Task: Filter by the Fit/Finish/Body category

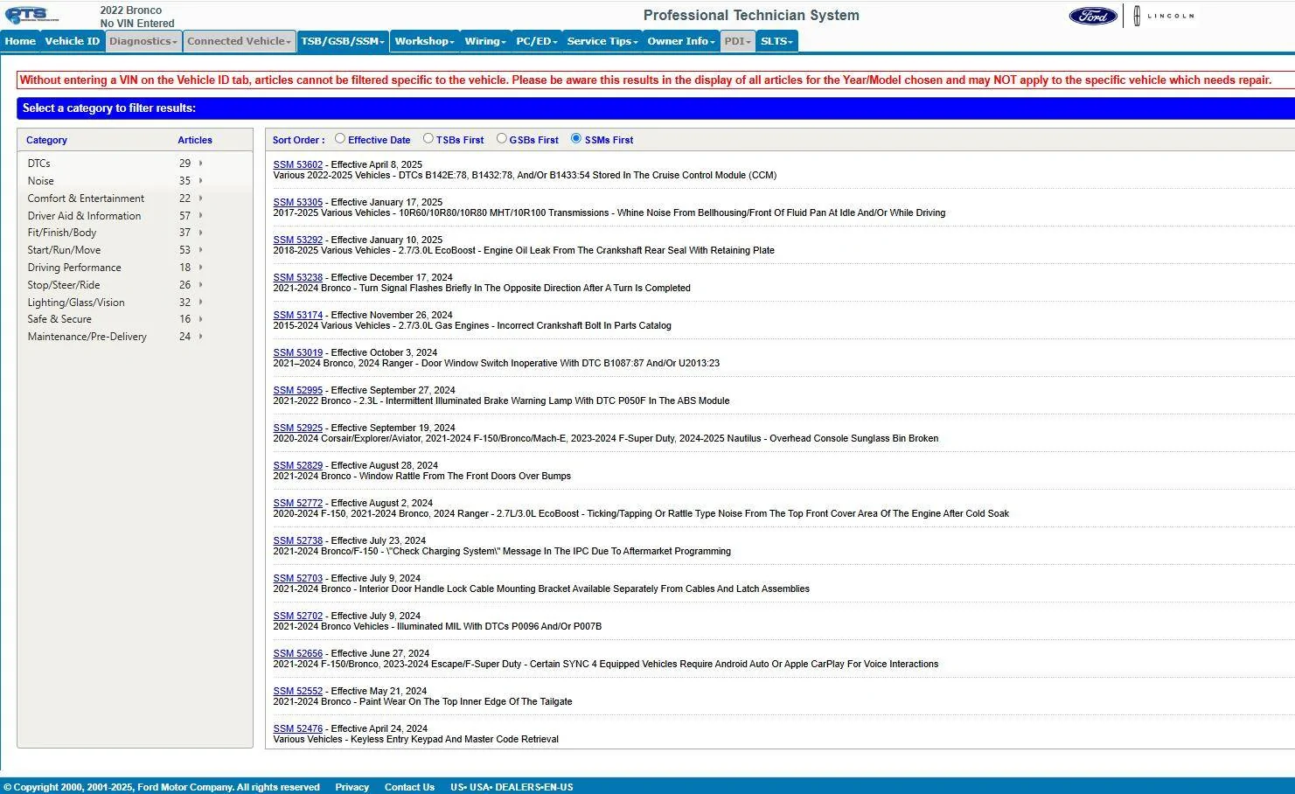Action: pyautogui.click(x=62, y=233)
